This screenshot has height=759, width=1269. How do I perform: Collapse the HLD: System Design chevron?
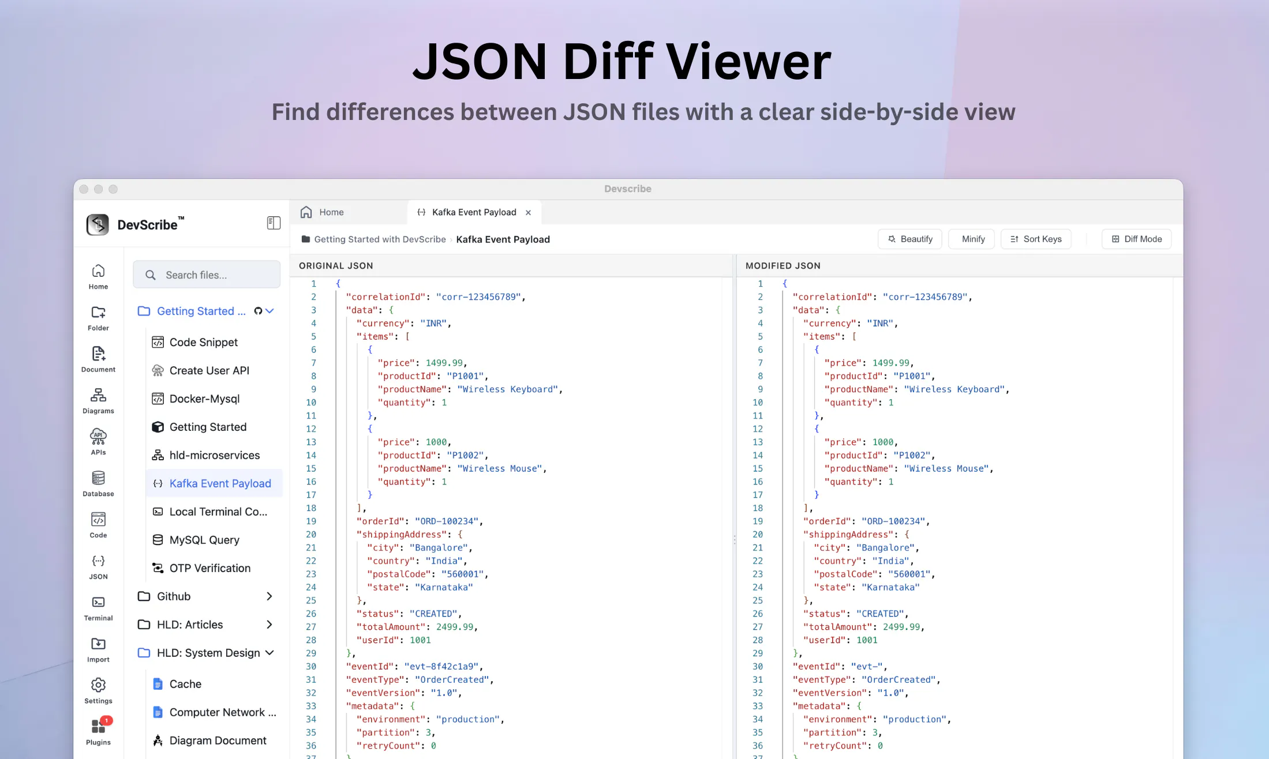coord(269,653)
